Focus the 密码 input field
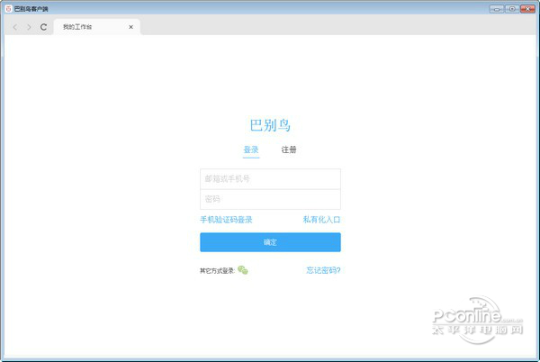The width and height of the screenshot is (540, 362). point(270,199)
